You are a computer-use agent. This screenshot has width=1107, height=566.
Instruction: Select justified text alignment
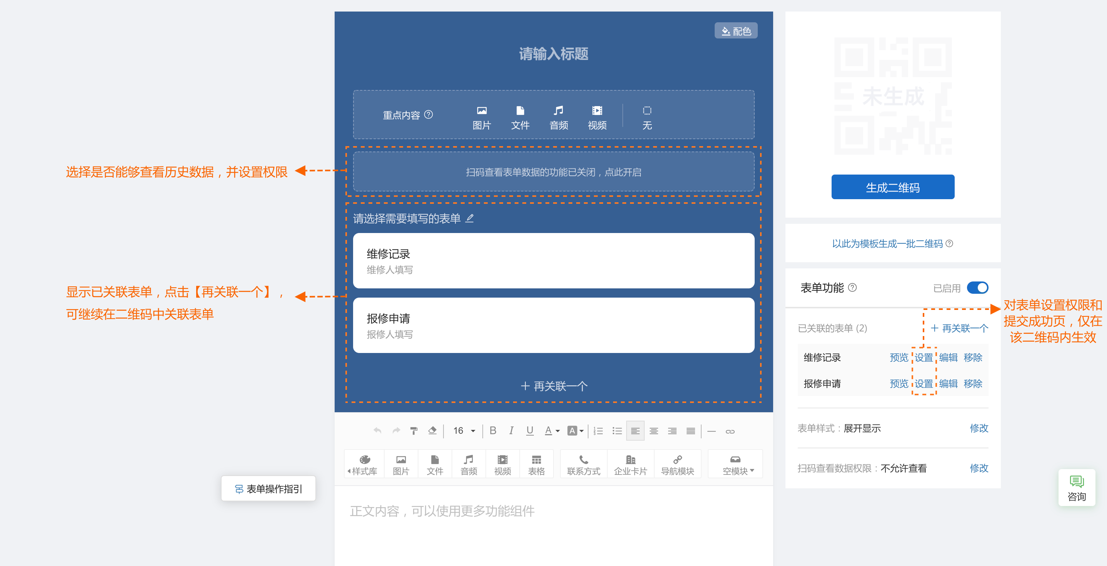pos(690,431)
